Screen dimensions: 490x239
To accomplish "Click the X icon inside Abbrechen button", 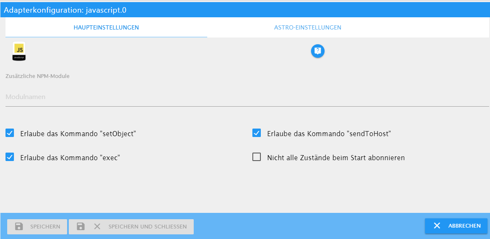I will point(437,226).
